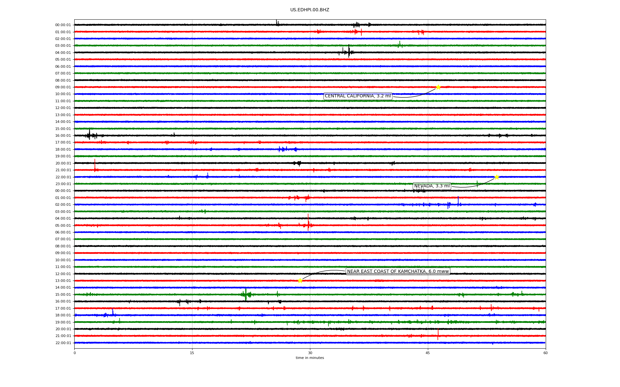Click the Kamchatka earthquake star marker

[300, 281]
